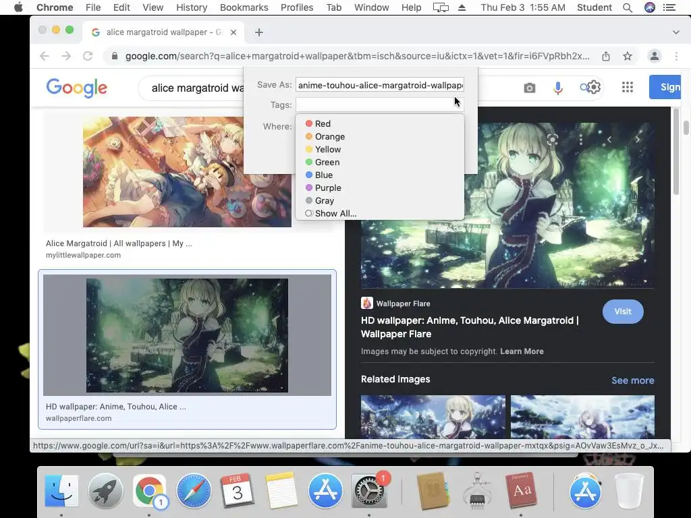This screenshot has height=518, width=691.
Task: Click See more related images
Action: pyautogui.click(x=632, y=380)
